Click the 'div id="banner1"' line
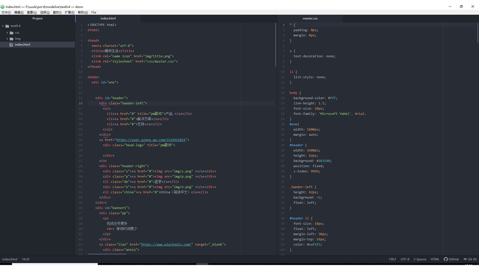479x269 pixels. pyautogui.click(x=112, y=208)
